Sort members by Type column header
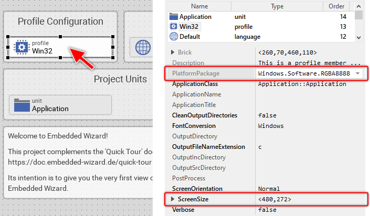The image size is (370, 216). 277,6
